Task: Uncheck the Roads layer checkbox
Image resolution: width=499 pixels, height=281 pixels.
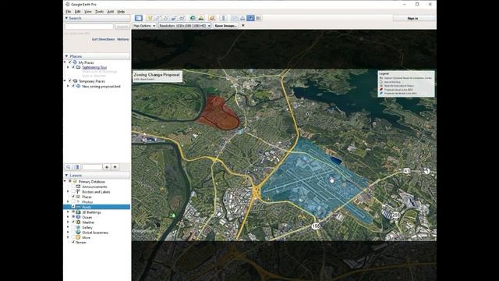Action: pos(73,207)
